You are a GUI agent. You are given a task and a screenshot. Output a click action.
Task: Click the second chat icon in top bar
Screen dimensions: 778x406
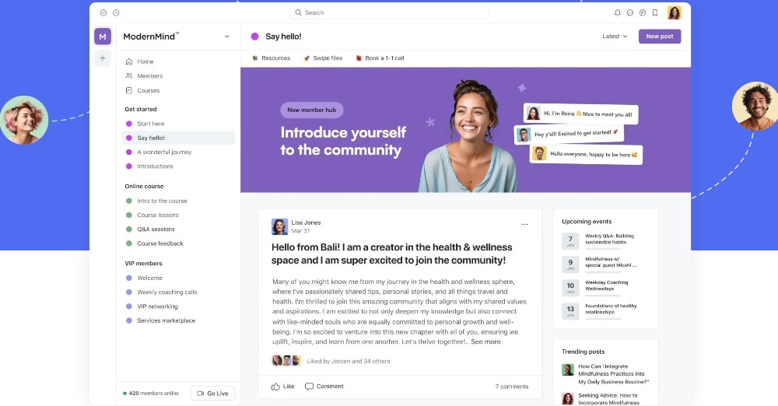(x=643, y=13)
